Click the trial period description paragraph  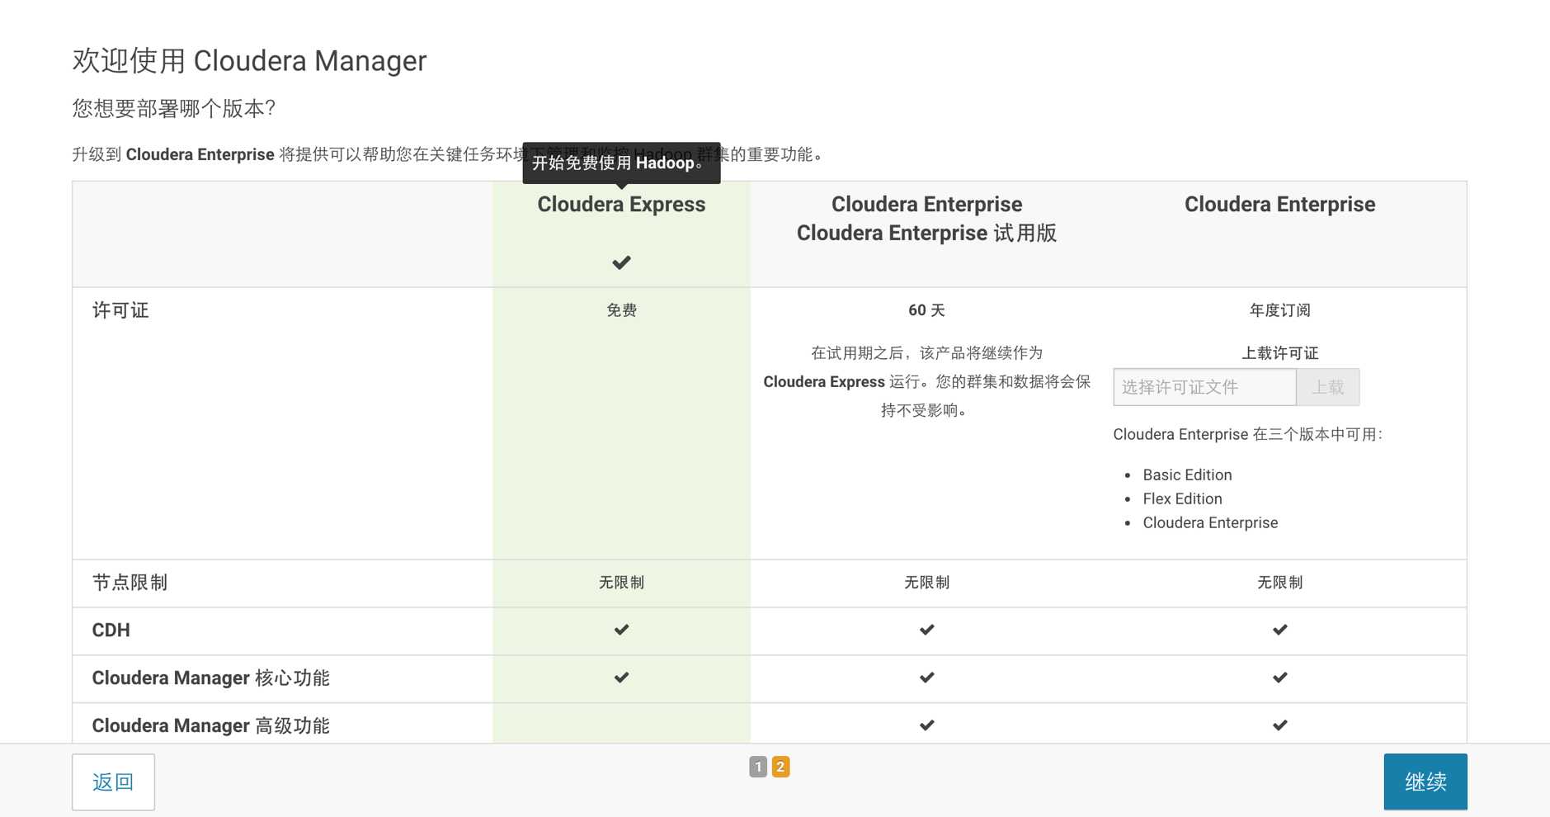[x=926, y=381]
